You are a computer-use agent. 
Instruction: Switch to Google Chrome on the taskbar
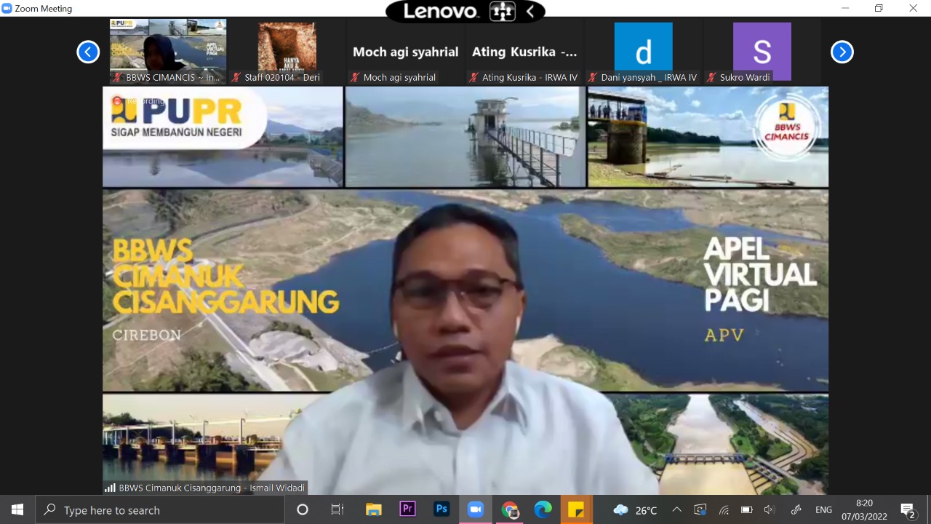(510, 509)
